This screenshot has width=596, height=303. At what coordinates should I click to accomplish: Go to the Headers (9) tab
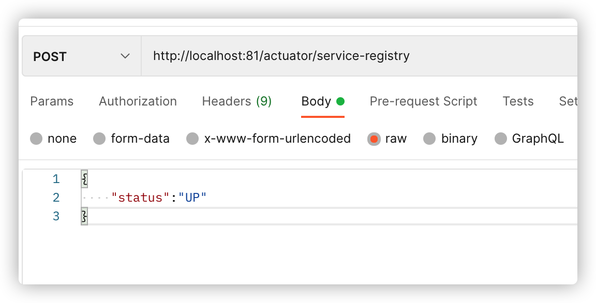[x=236, y=101]
